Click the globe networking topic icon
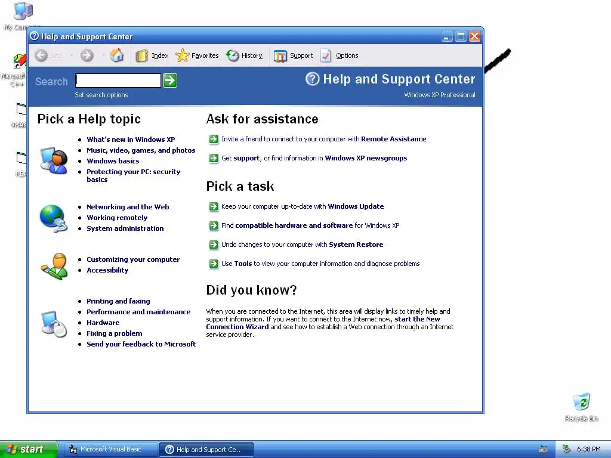611x458 pixels. pos(54,218)
